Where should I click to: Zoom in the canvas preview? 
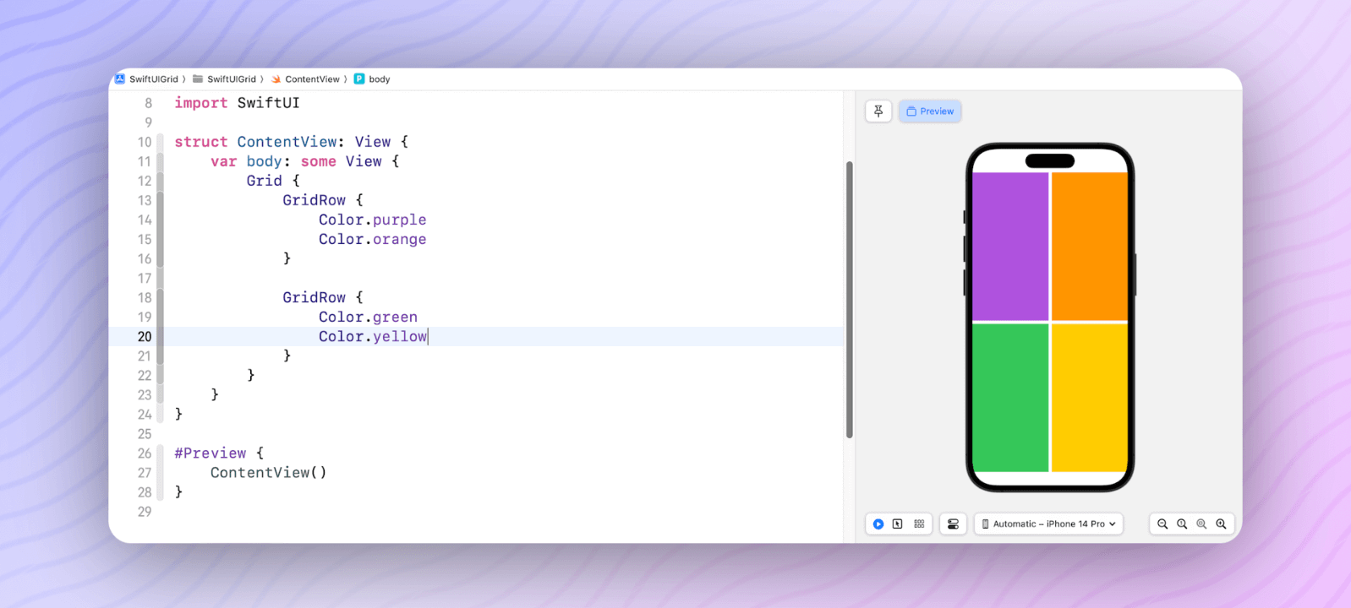pos(1221,524)
